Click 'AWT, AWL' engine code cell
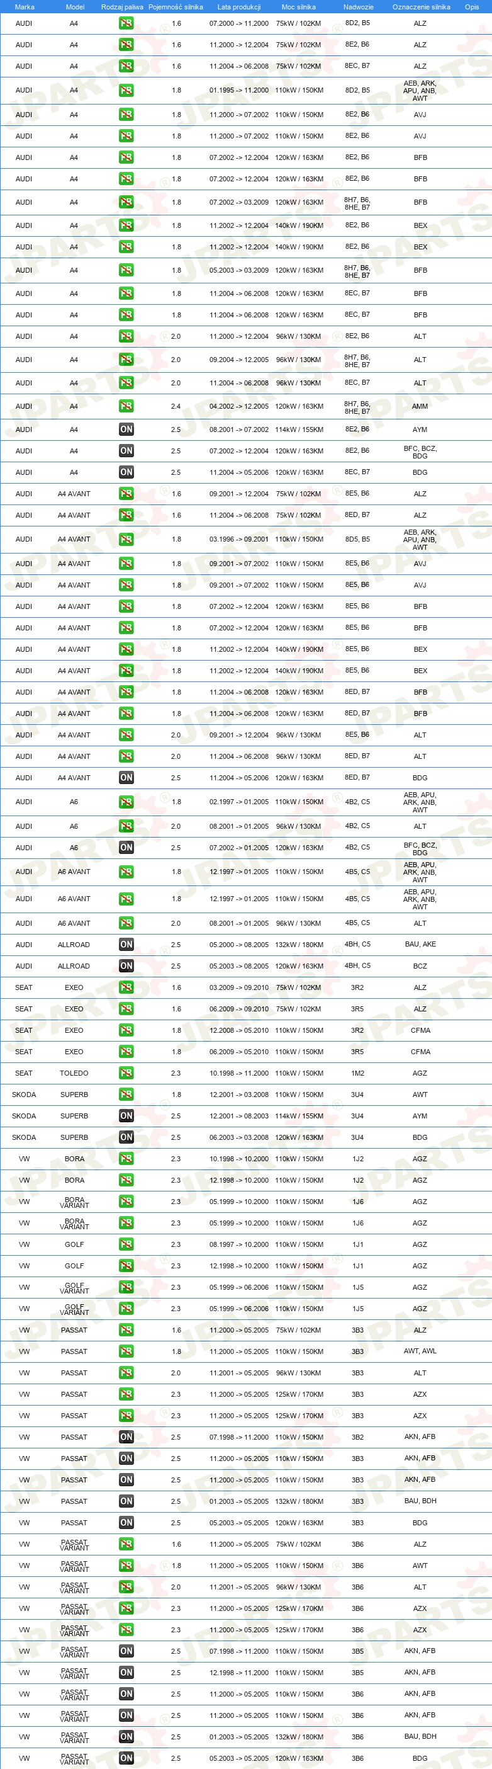 (420, 1351)
